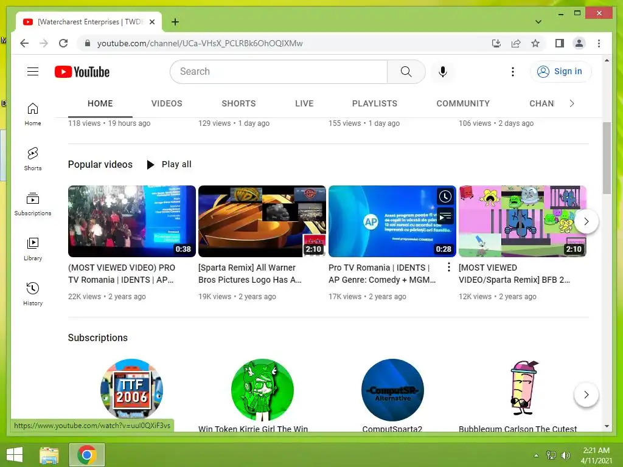Click the search magnifier button
Image resolution: width=623 pixels, height=467 pixels.
(406, 72)
